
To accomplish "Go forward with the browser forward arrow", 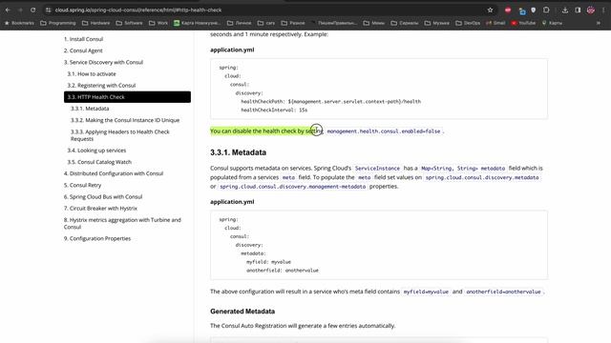I will tap(20, 10).
